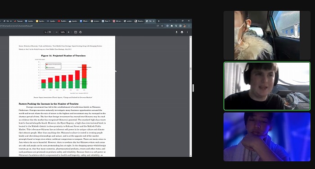
Task: Zoom in the PDF with plus button
Action: coord(68,32)
